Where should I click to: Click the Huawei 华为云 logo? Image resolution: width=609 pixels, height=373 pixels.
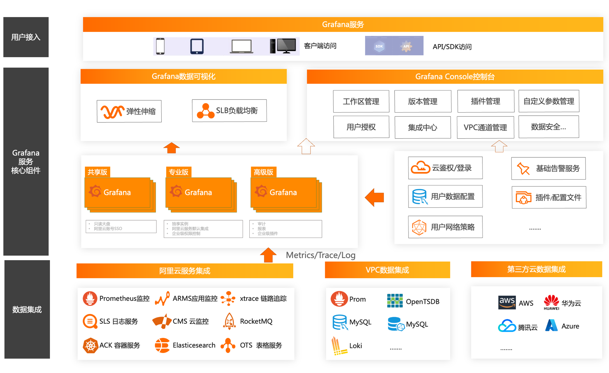pos(551,302)
